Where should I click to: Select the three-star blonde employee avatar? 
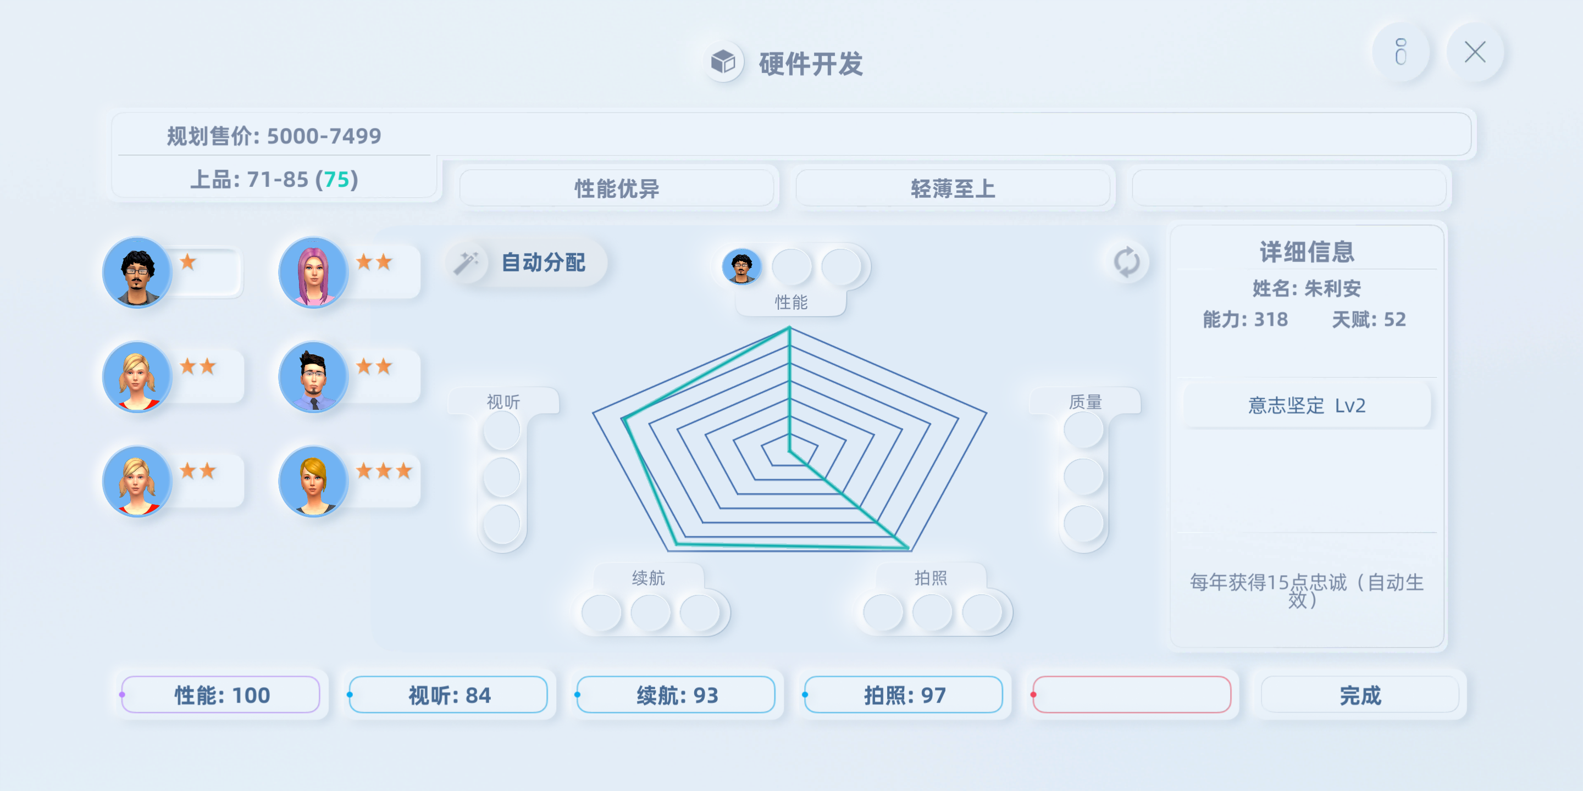coord(313,482)
